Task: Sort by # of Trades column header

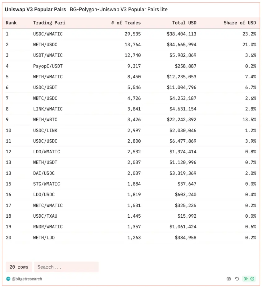Action: click(126, 23)
